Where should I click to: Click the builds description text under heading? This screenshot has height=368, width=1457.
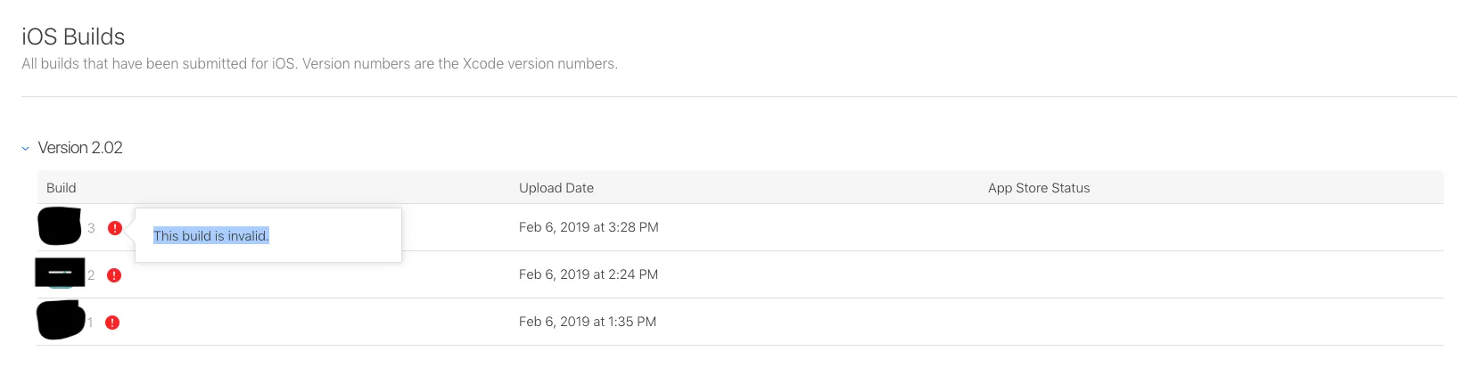pos(319,64)
